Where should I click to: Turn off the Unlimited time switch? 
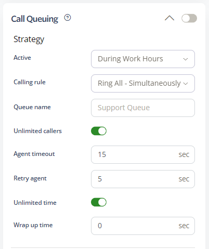click(x=99, y=202)
